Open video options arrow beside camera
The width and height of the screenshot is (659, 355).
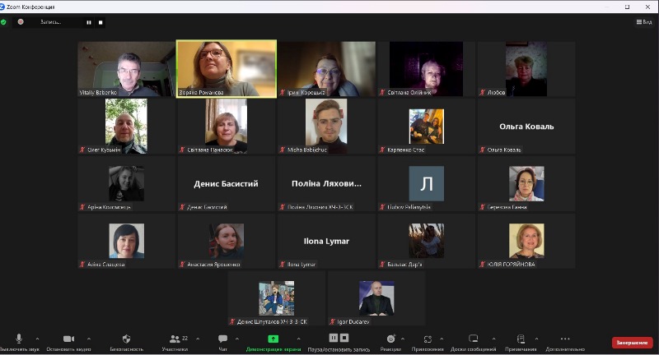coord(89,339)
